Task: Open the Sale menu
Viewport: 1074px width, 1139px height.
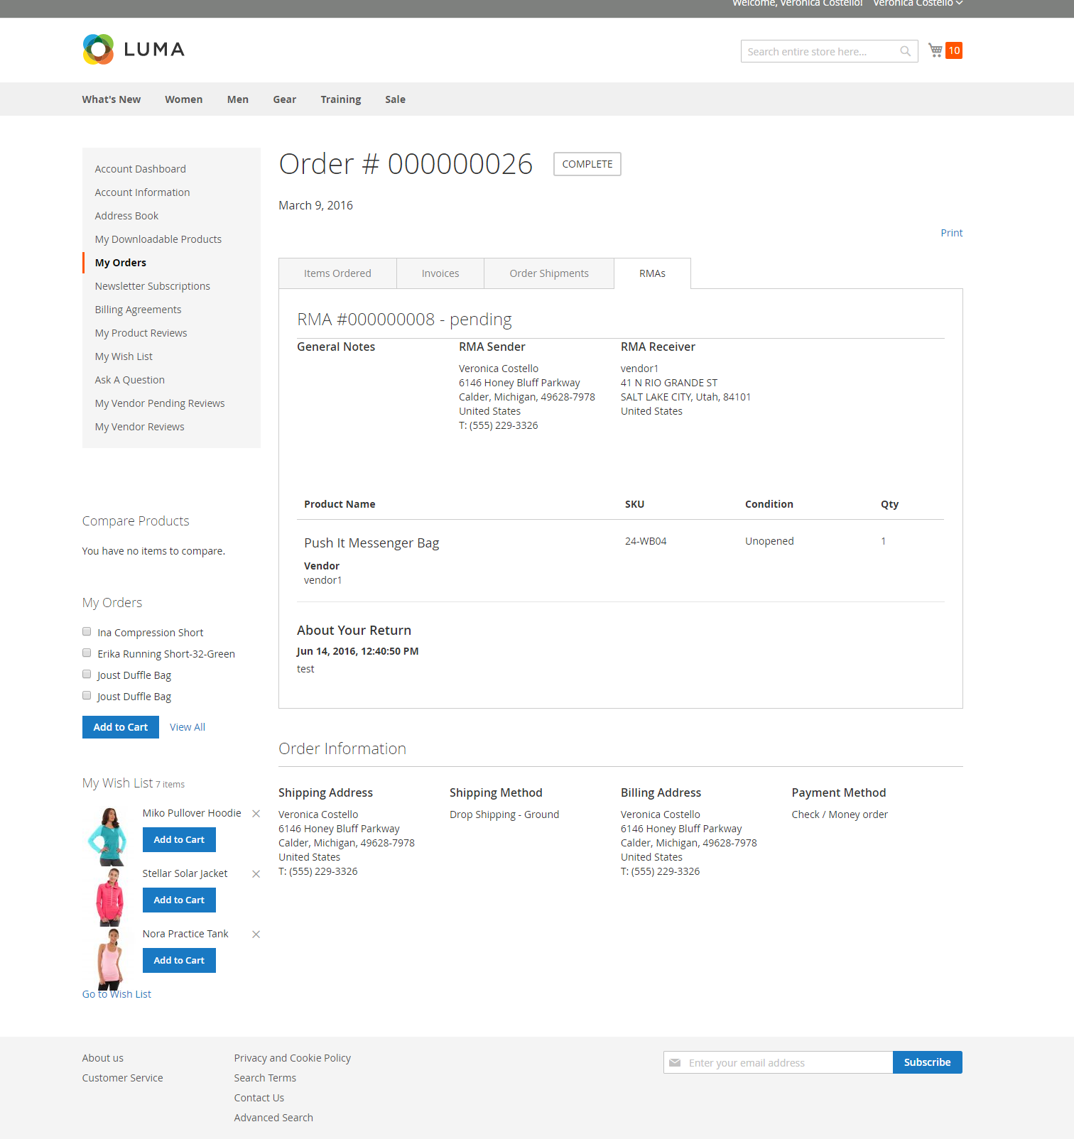Action: pyautogui.click(x=396, y=99)
